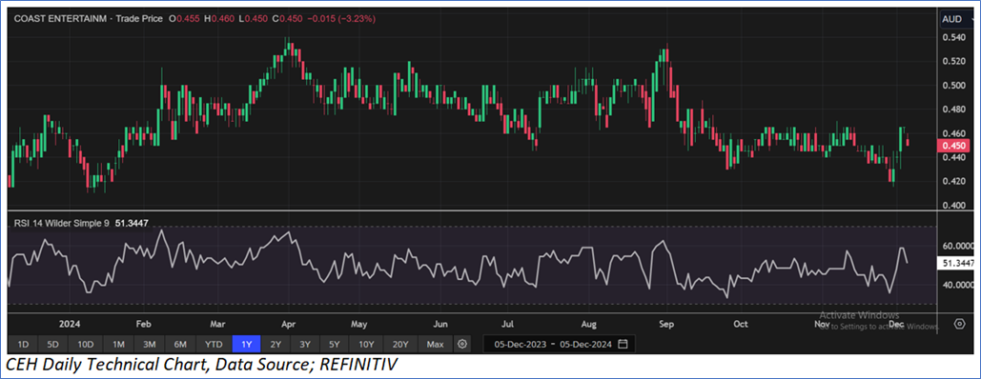Choose the 5Y time range

(x=335, y=344)
